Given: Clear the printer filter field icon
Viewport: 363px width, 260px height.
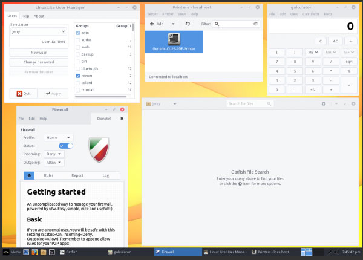Looking at the screenshot, I should (x=255, y=24).
